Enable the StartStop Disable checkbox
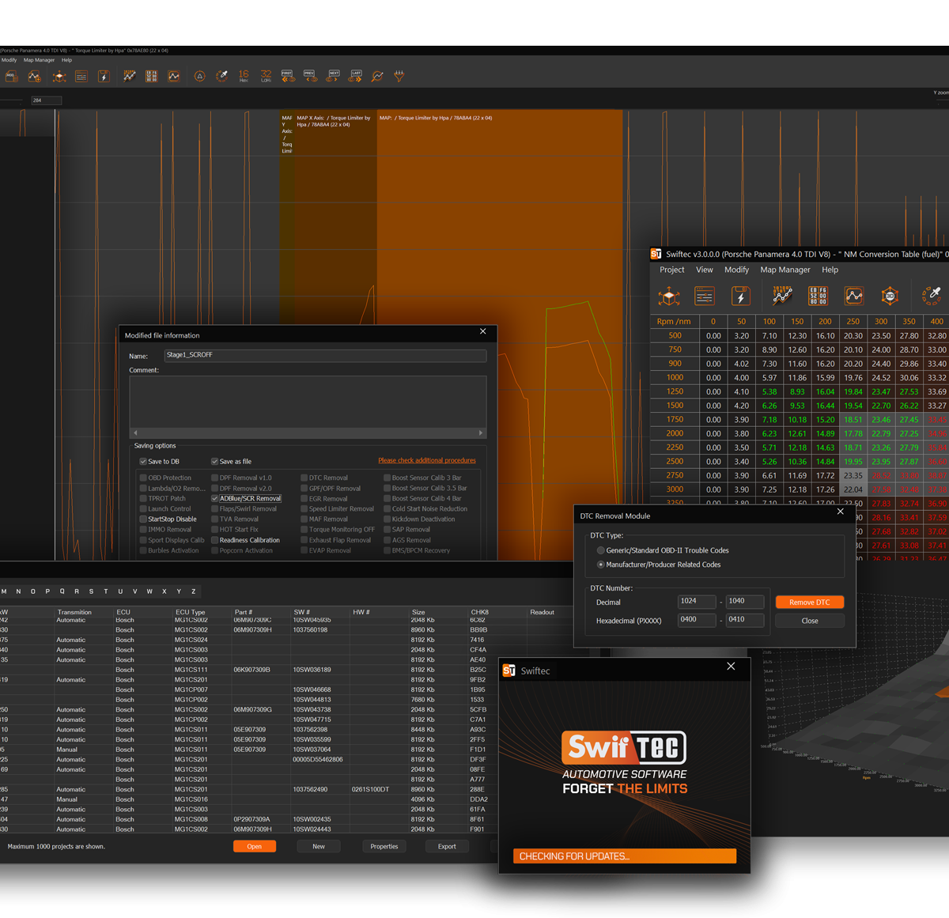Image resolution: width=949 pixels, height=918 pixels. [143, 519]
